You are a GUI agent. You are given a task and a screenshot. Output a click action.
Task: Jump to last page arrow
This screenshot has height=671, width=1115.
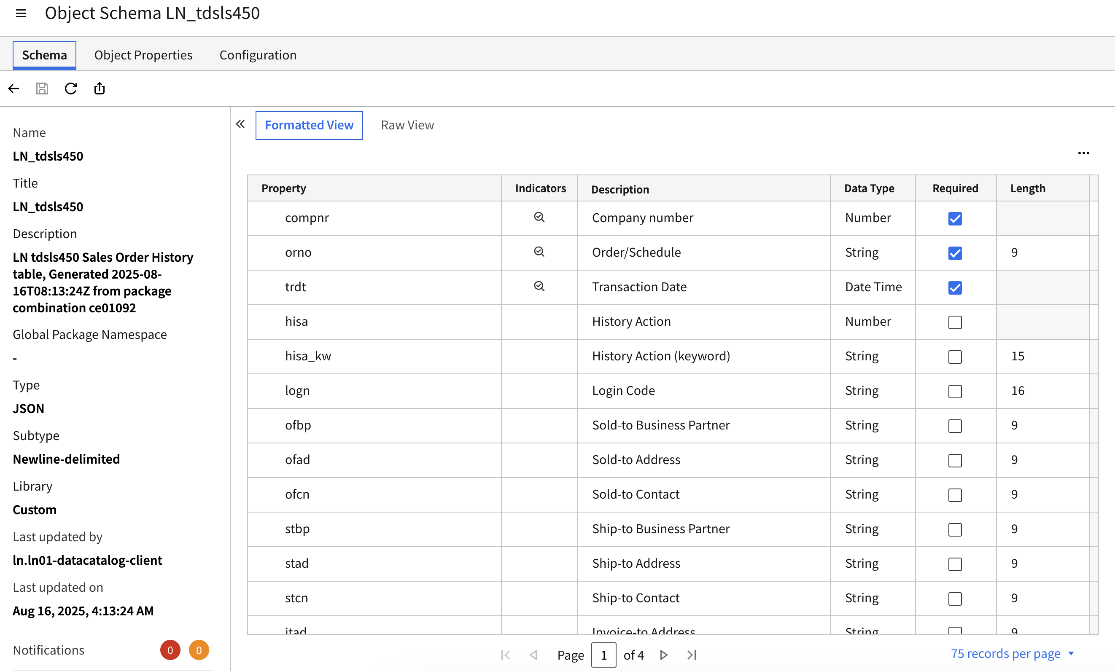coord(692,655)
